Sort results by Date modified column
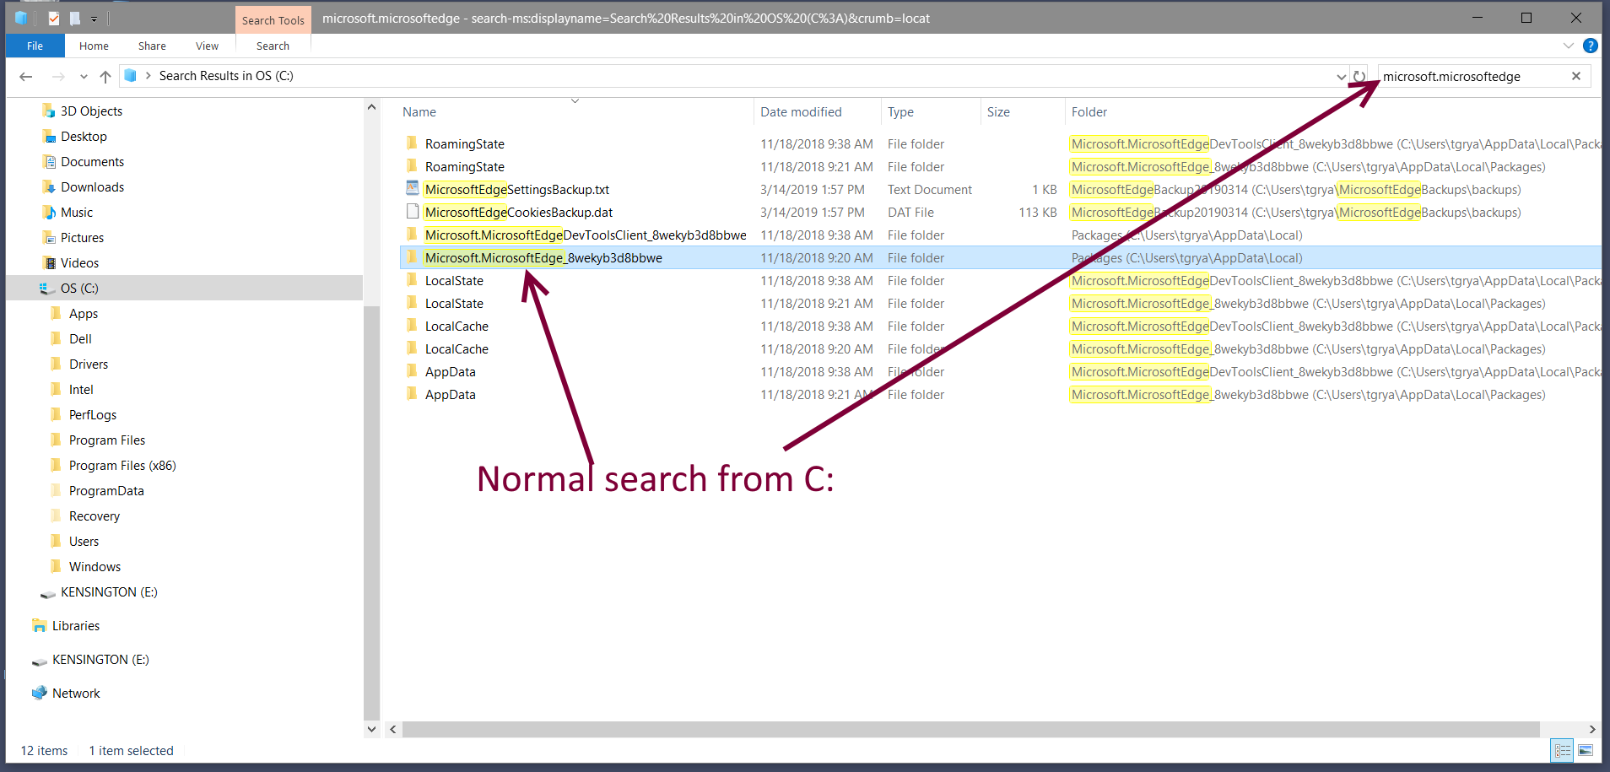The width and height of the screenshot is (1610, 772). pos(801,112)
